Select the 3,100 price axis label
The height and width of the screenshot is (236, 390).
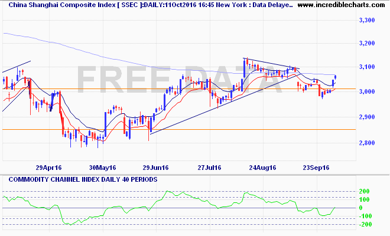pos(367,67)
